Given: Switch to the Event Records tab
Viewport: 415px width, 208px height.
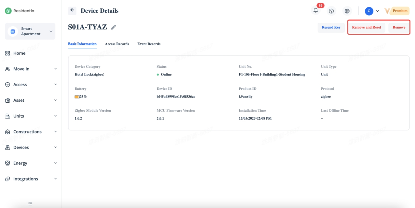Looking at the screenshot, I should coord(149,44).
